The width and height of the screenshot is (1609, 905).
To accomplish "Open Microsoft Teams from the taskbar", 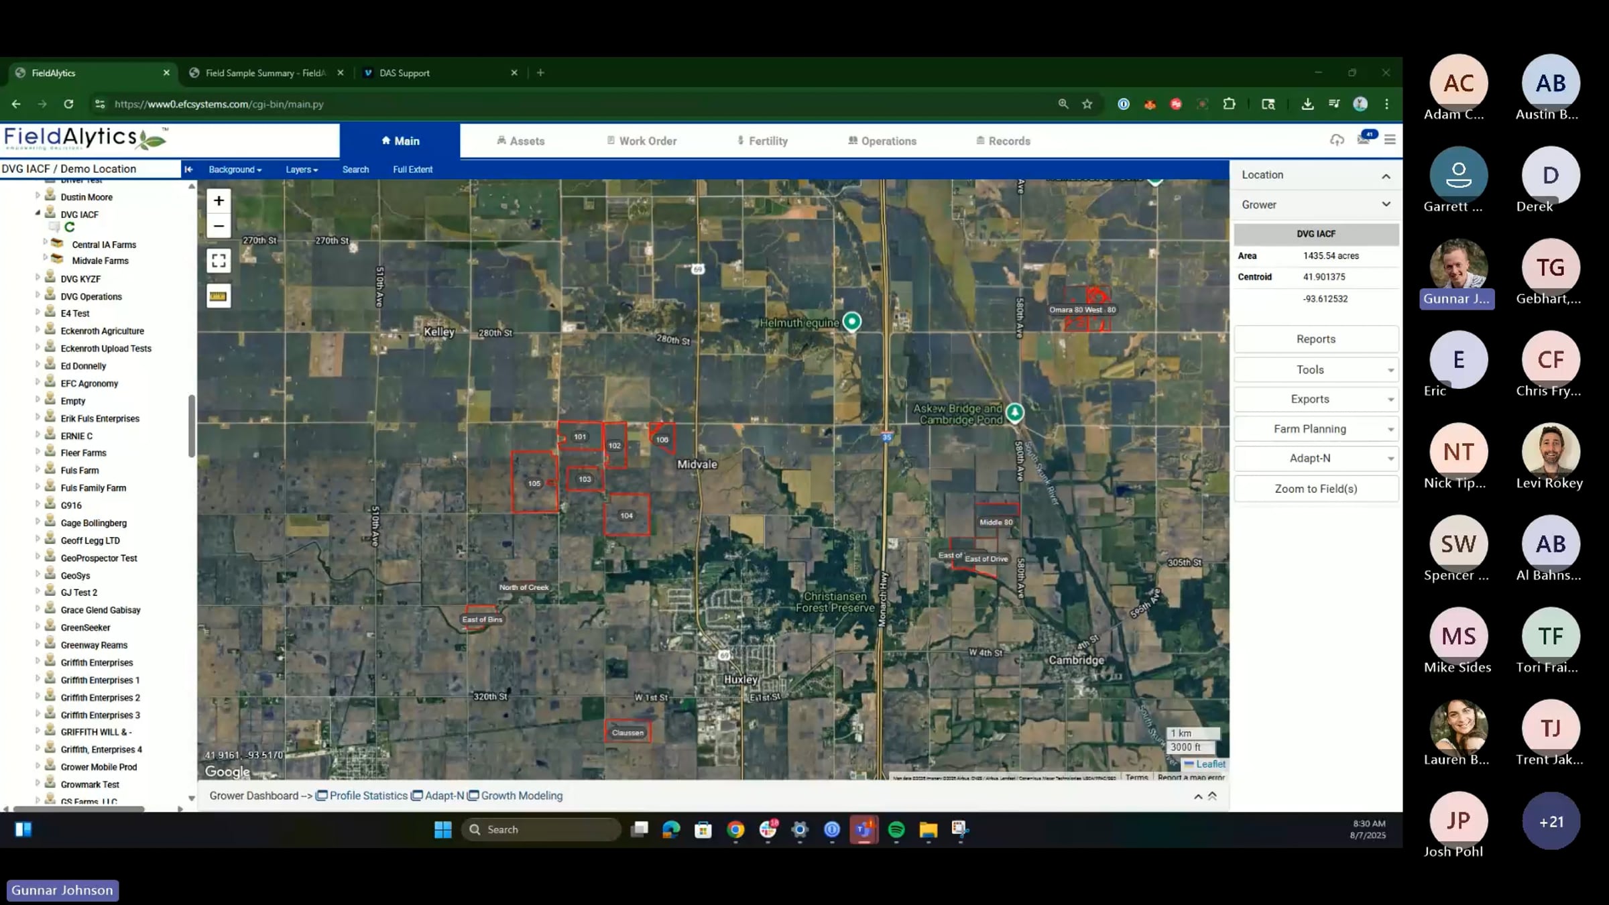I will [x=863, y=830].
